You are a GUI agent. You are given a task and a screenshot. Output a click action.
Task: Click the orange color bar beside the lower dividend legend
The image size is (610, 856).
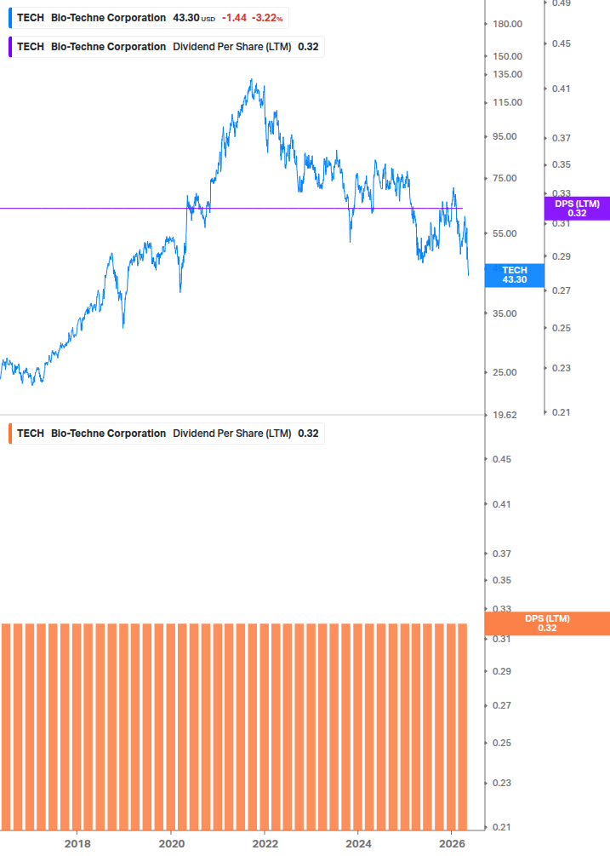10,434
